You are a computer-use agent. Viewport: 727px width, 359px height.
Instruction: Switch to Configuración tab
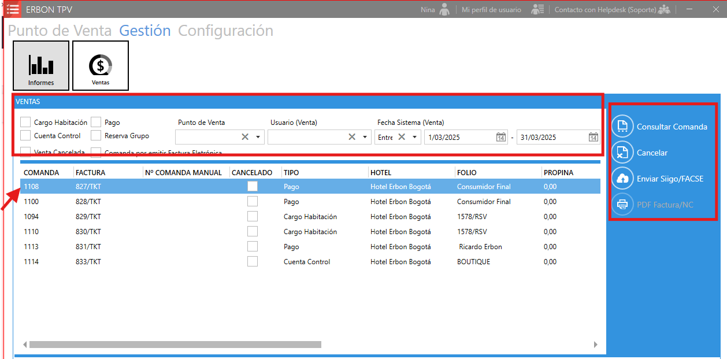pos(225,31)
